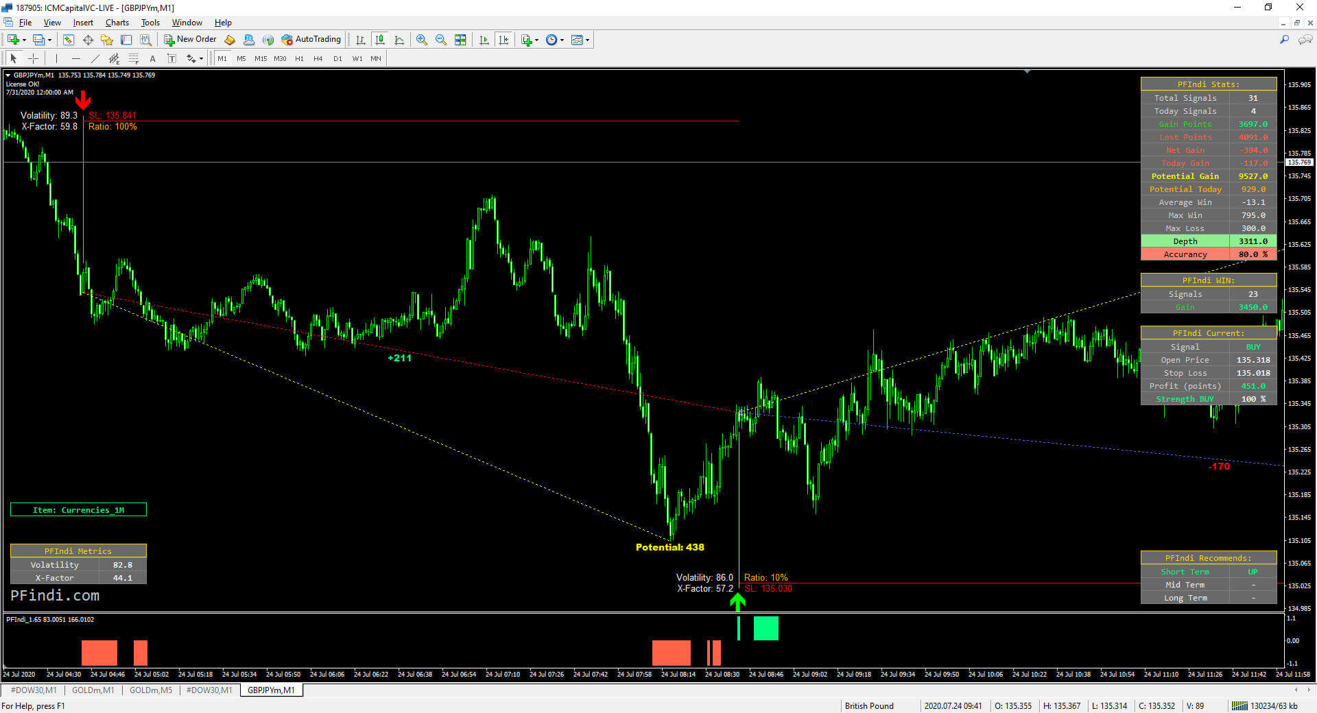The image size is (1317, 713).
Task: Switch to the GOLDm,M5 chart tab
Action: click(150, 690)
